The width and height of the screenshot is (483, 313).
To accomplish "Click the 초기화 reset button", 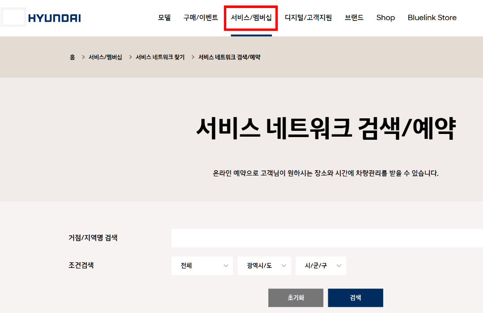I will pyautogui.click(x=296, y=298).
